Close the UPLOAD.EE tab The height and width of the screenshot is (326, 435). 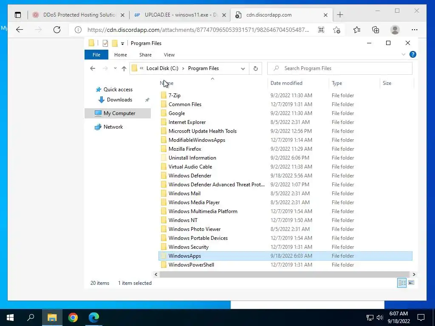click(x=224, y=15)
